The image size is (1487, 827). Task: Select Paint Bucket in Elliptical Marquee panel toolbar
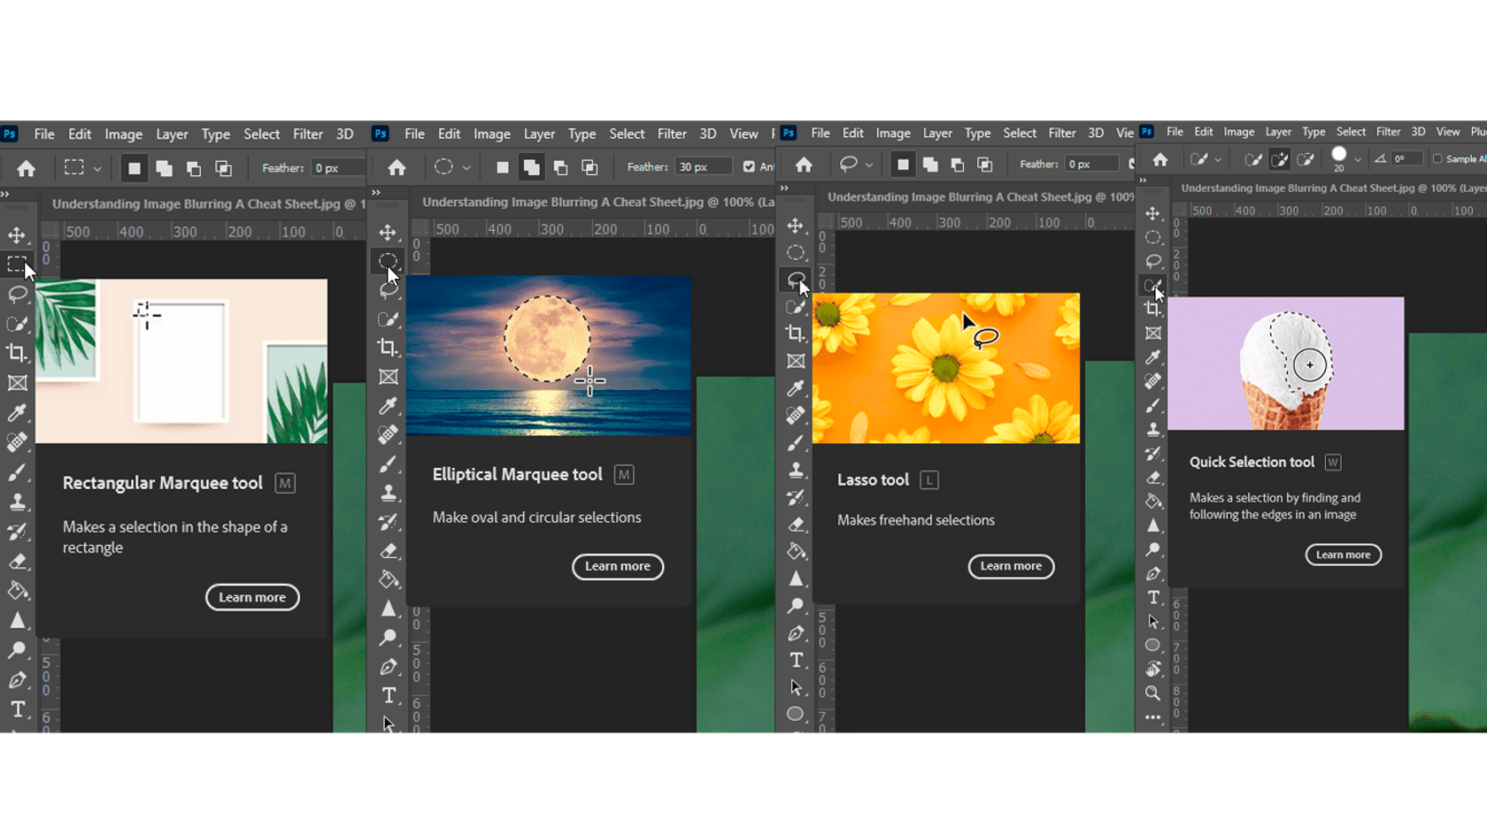tap(388, 579)
